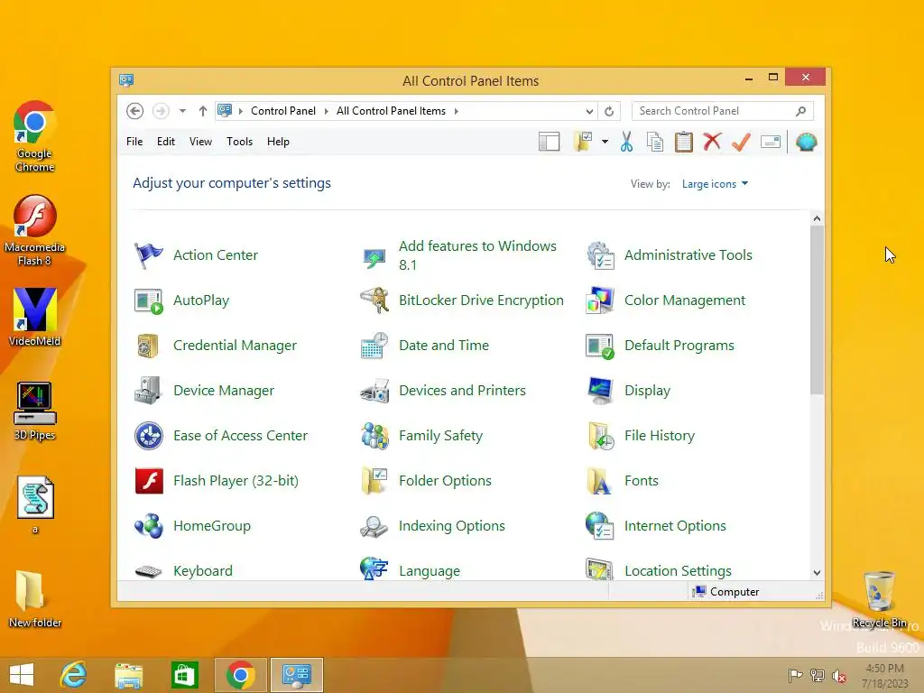
Task: Click the Properties toolbar icon
Action: 771,142
